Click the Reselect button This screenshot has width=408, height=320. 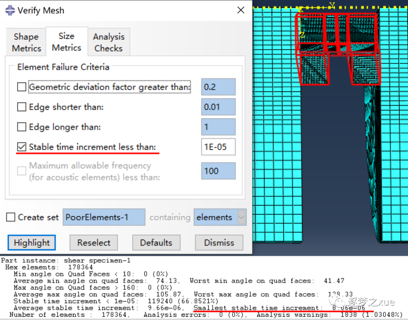coord(94,243)
